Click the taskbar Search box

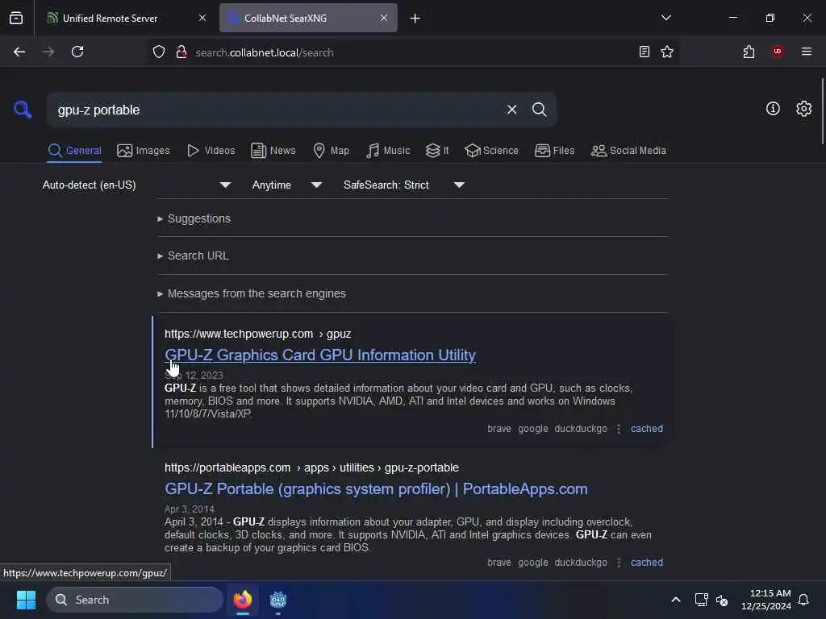(x=135, y=600)
